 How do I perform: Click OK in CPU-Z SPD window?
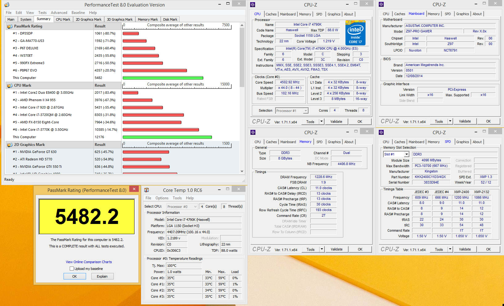click(488, 249)
